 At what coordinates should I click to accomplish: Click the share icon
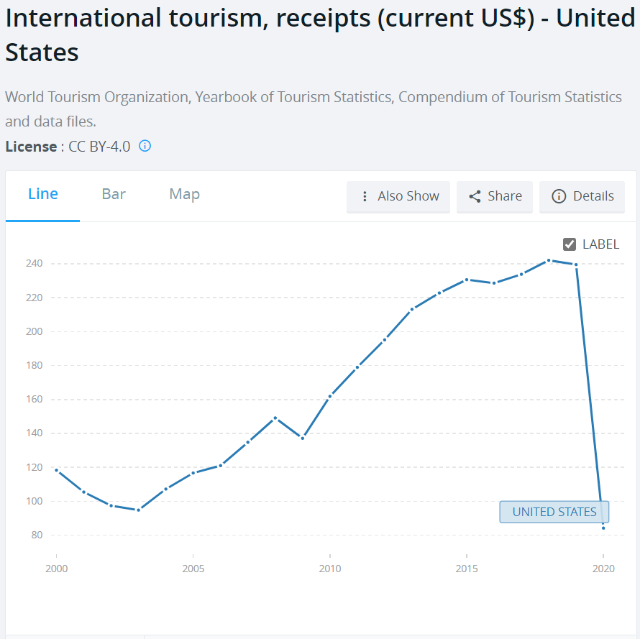click(475, 196)
